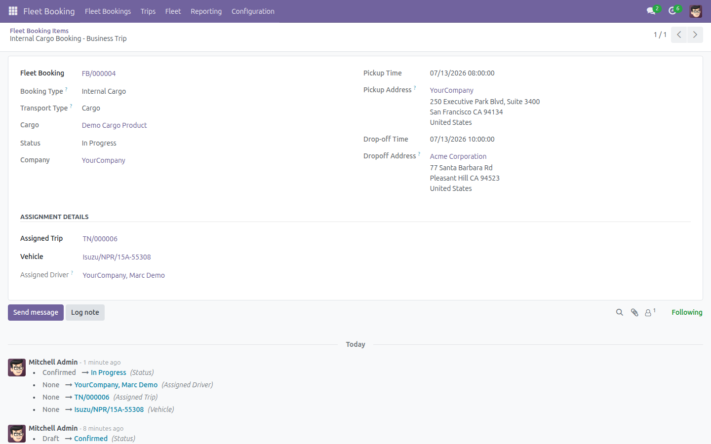
Task: Expand the Trips menu
Action: 148,11
